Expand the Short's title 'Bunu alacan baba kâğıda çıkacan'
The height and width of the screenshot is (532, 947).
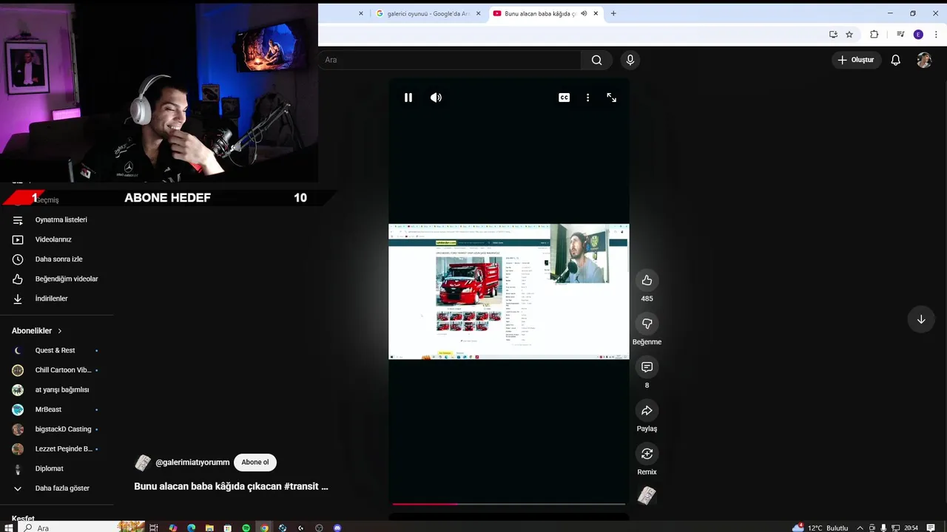click(231, 486)
